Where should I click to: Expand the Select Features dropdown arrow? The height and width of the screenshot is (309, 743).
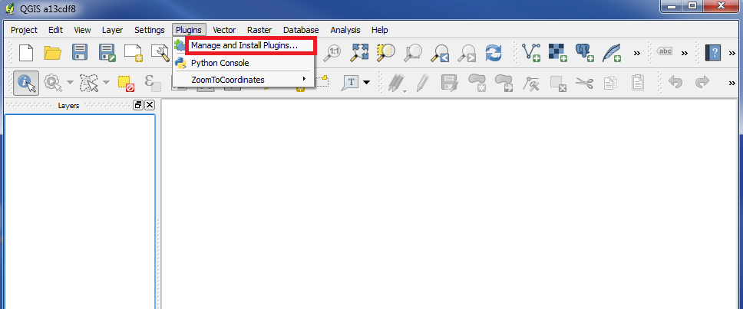click(x=106, y=83)
